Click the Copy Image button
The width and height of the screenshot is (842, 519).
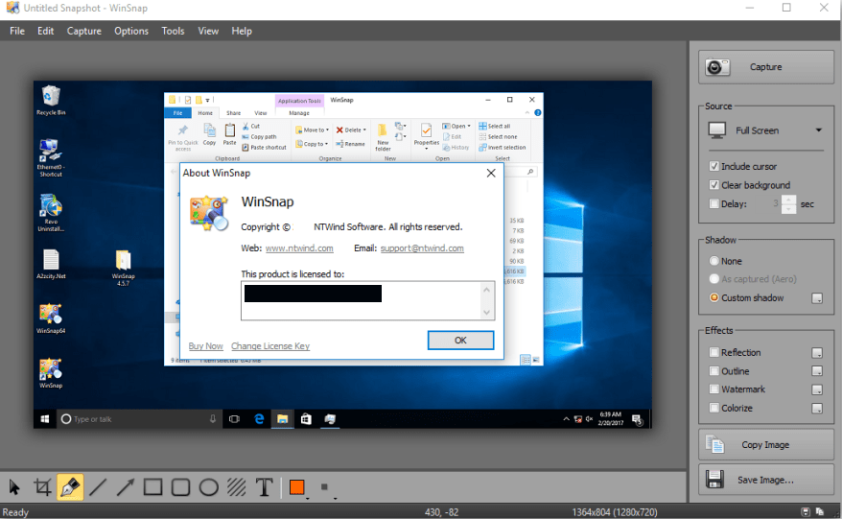(766, 445)
